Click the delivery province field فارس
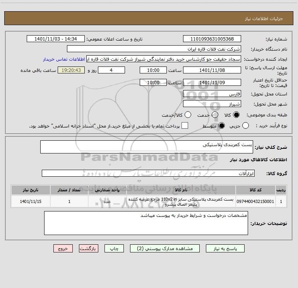This screenshot has height=288, width=298. click(212, 94)
